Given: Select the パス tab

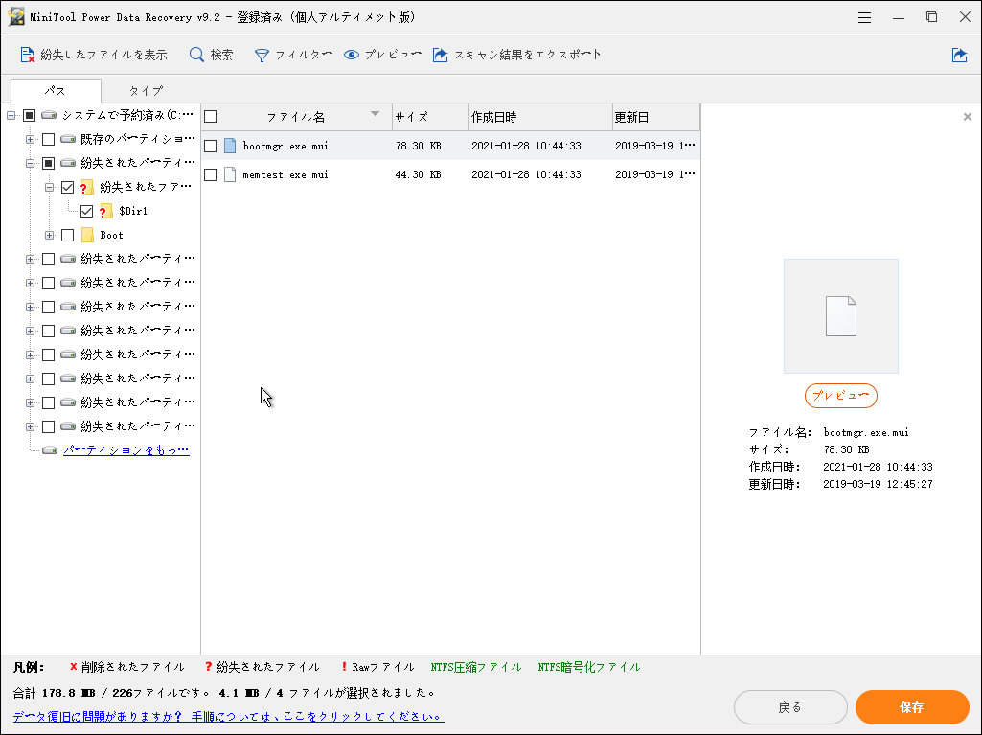Looking at the screenshot, I should [x=55, y=90].
